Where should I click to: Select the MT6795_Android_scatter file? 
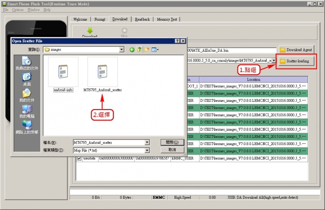(102, 74)
